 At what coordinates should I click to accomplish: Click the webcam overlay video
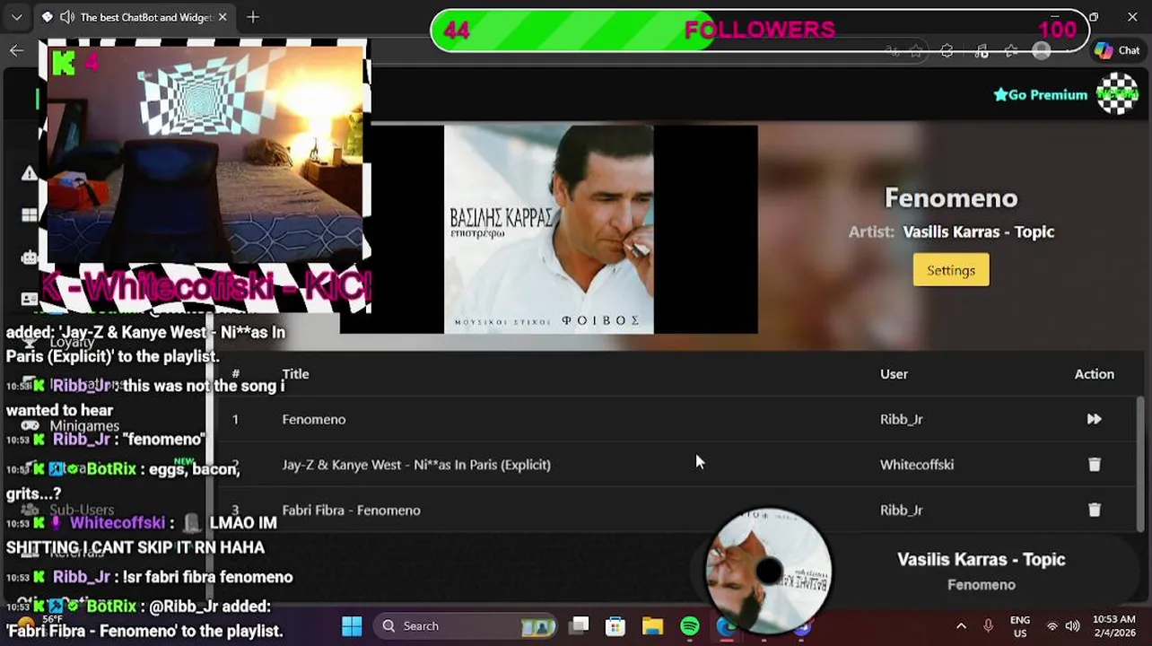point(205,154)
